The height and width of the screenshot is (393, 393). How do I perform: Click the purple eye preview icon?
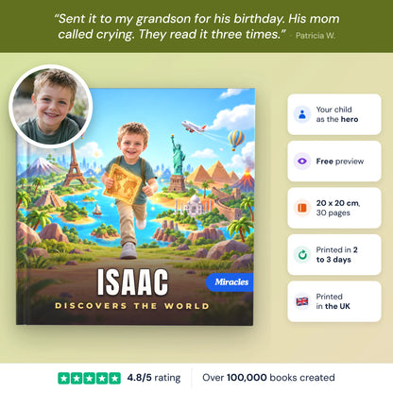[302, 162]
